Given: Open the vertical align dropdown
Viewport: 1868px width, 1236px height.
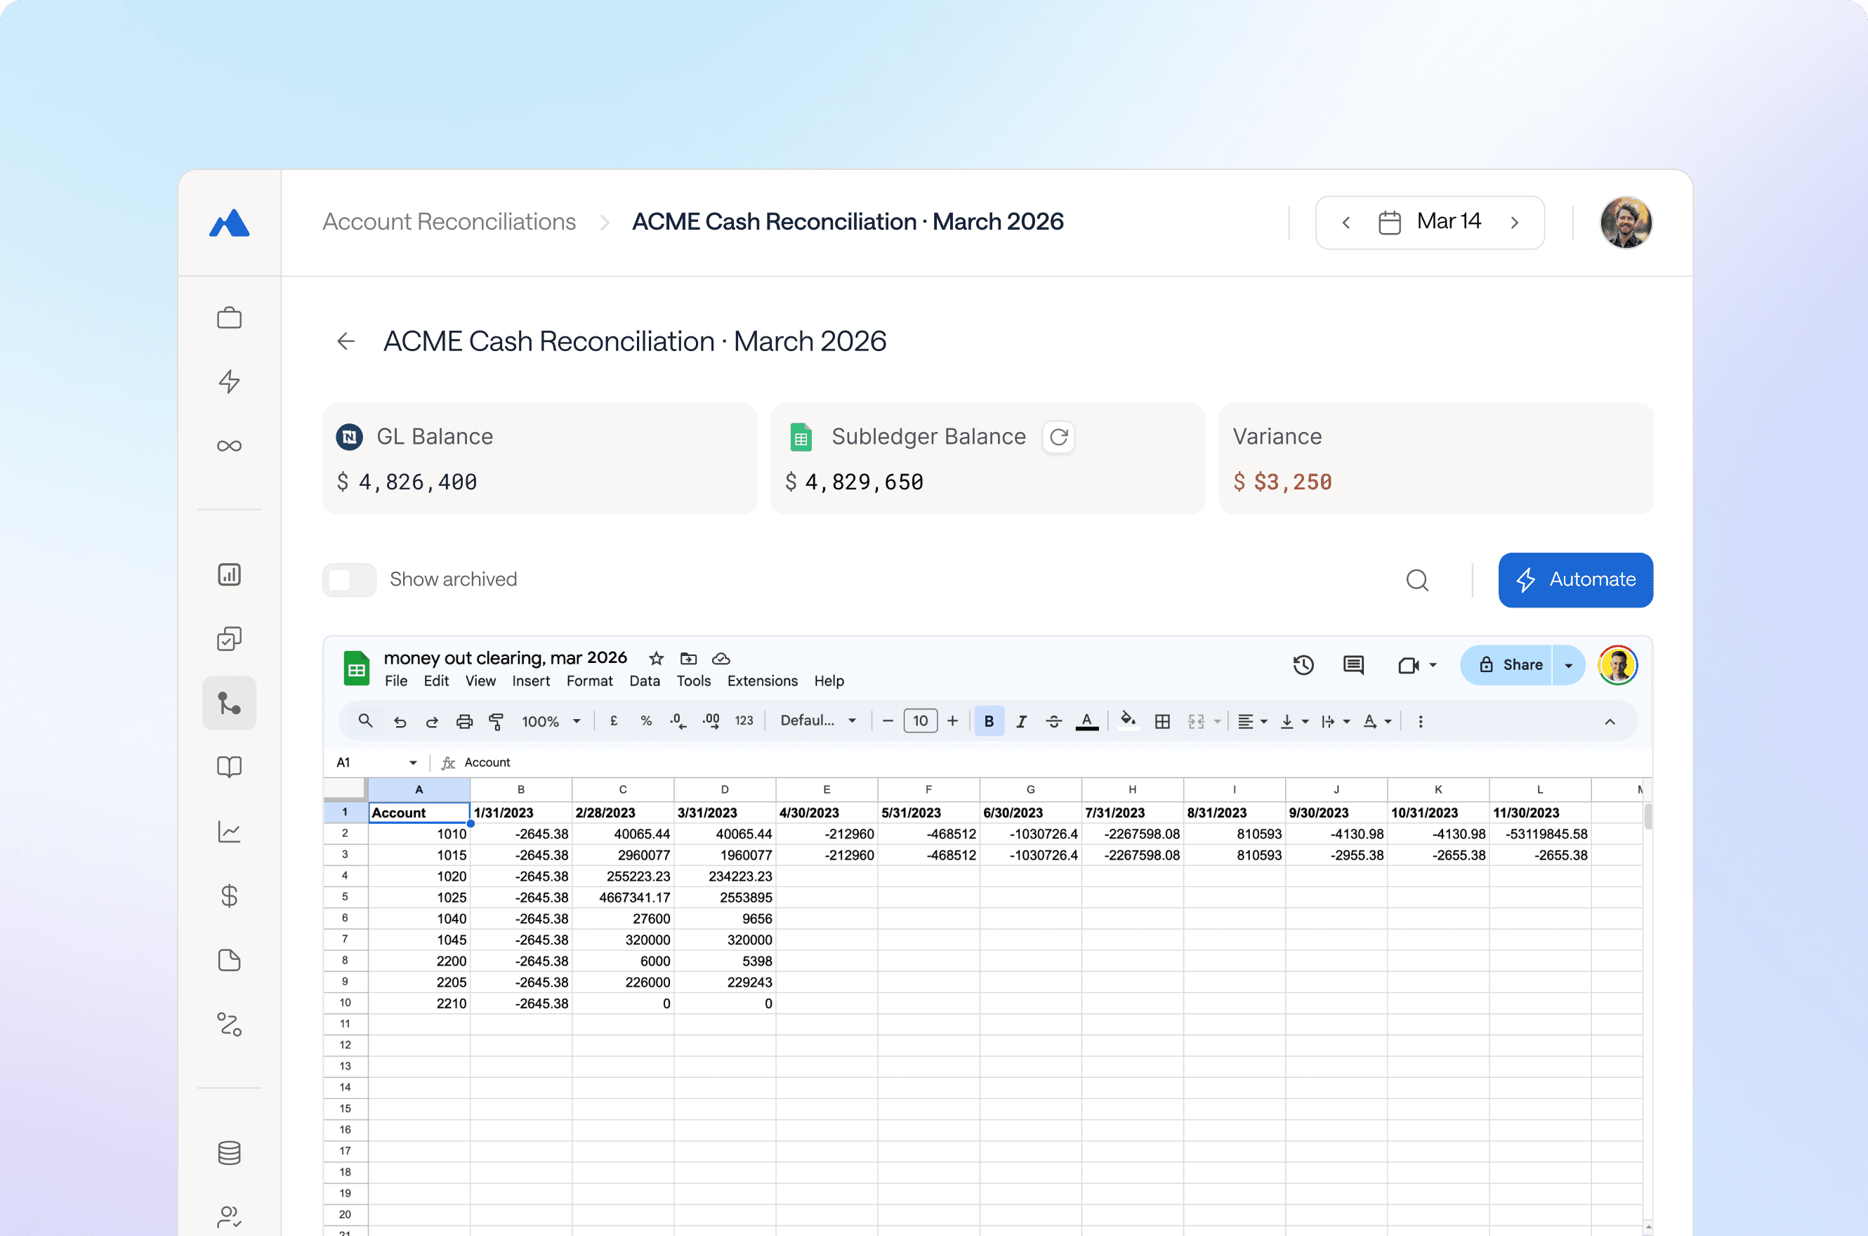Looking at the screenshot, I should coord(1294,721).
